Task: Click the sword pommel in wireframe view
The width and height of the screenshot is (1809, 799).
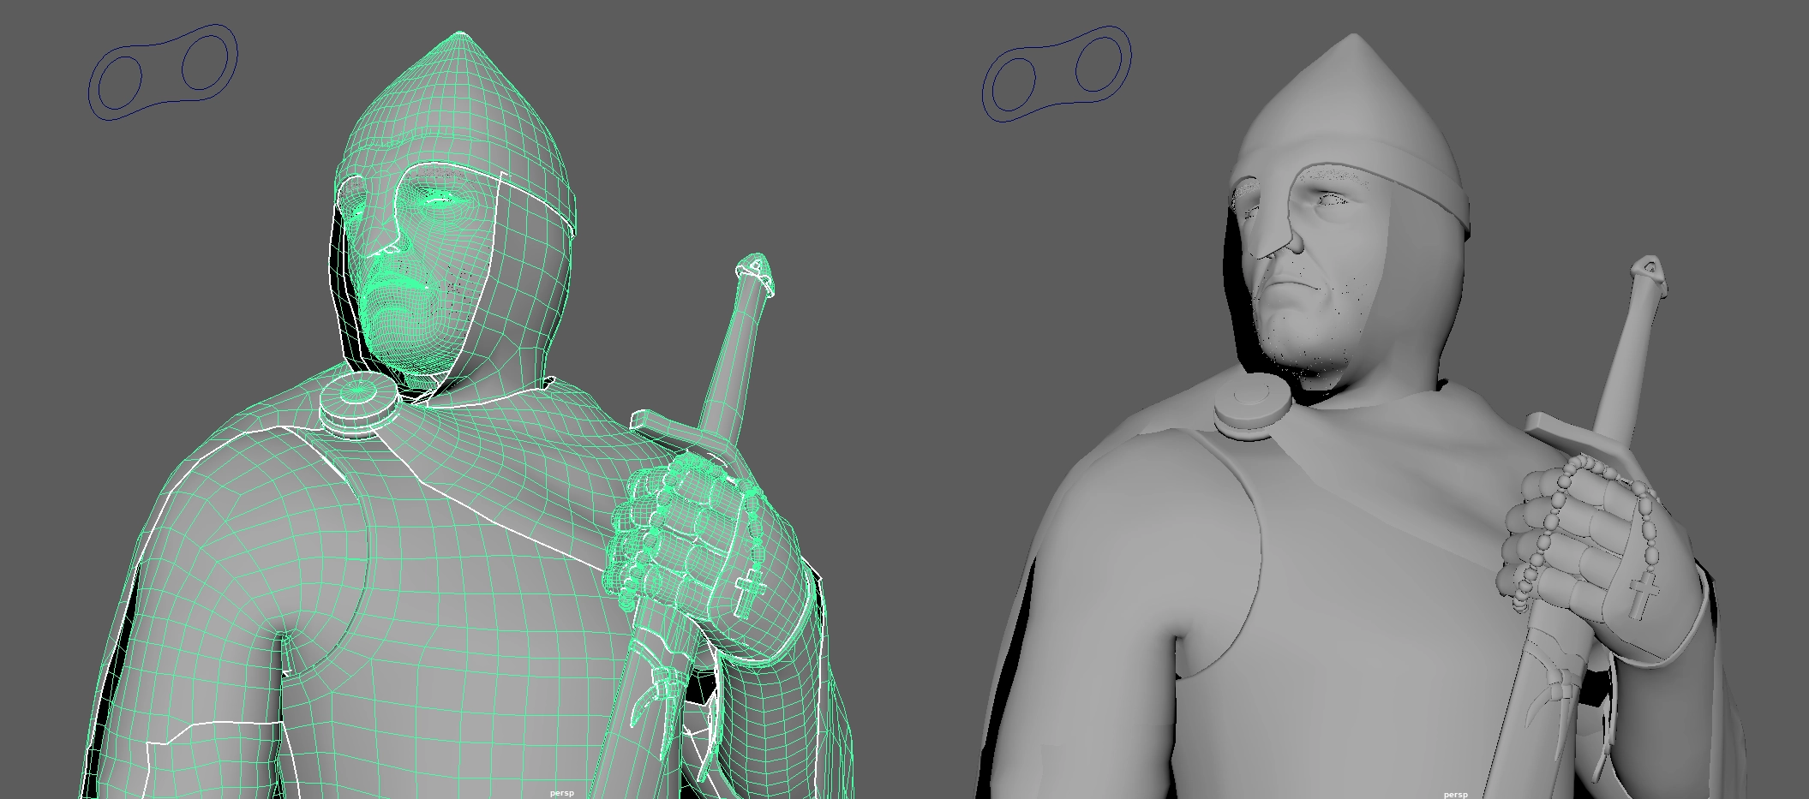Action: coord(755,269)
